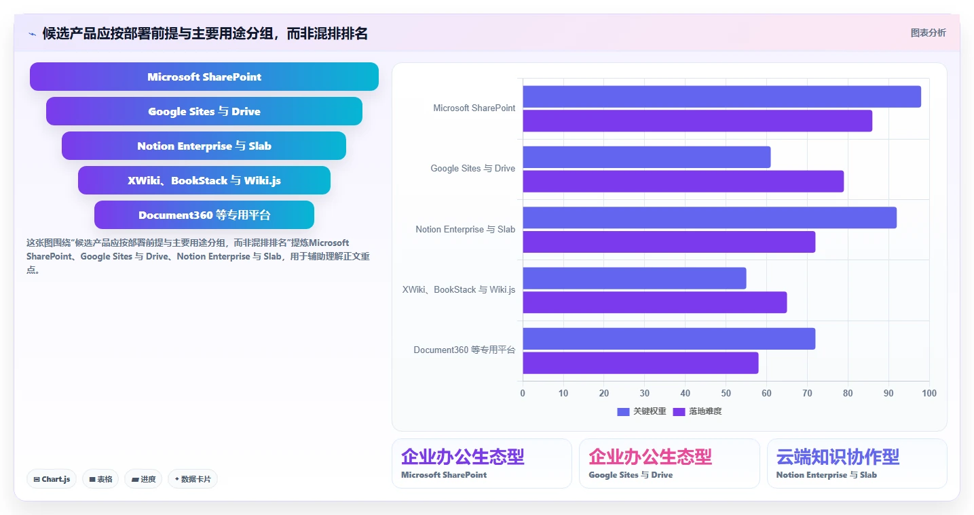Click Google Sites 与 Drive 关键权重 bar
Viewport: 974px width, 515px height.
pyautogui.click(x=646, y=157)
